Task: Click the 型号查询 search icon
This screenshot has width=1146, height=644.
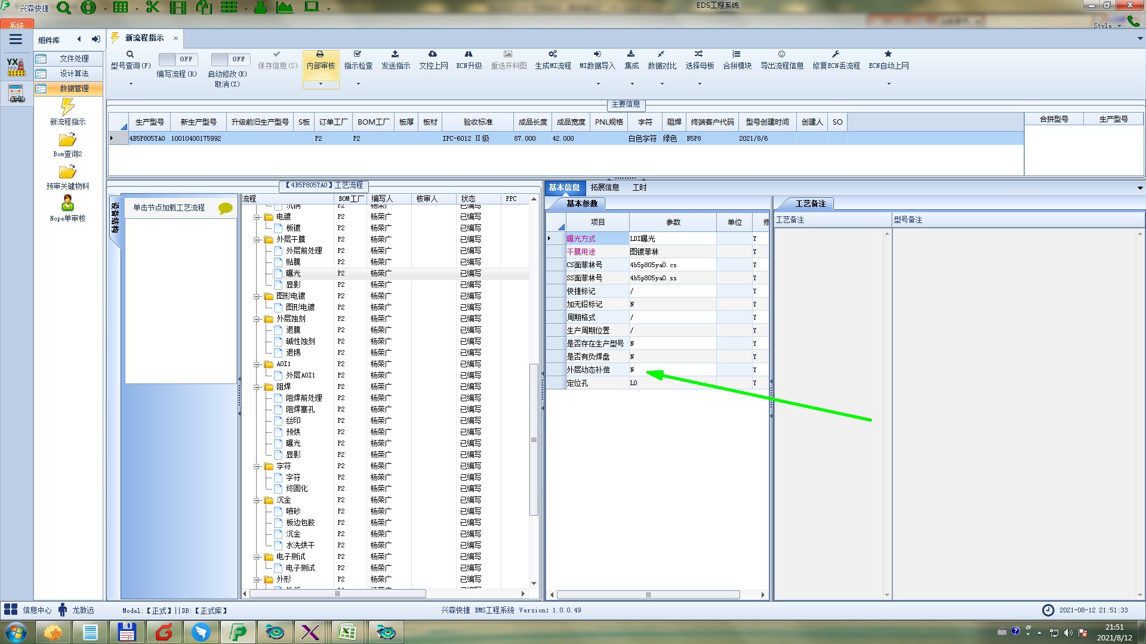Action: [x=130, y=54]
